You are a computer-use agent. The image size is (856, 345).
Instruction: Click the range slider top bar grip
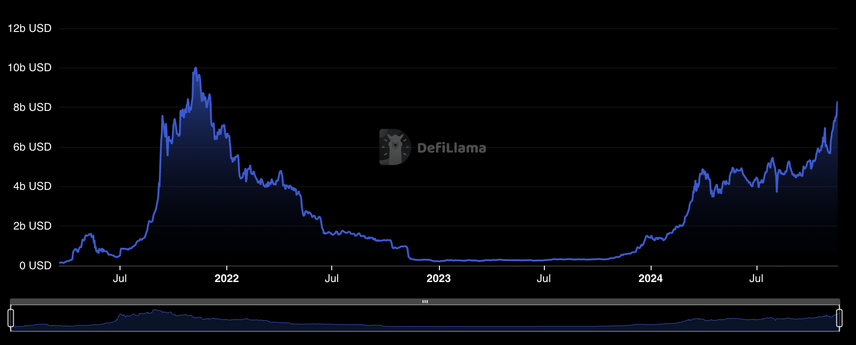coord(425,302)
